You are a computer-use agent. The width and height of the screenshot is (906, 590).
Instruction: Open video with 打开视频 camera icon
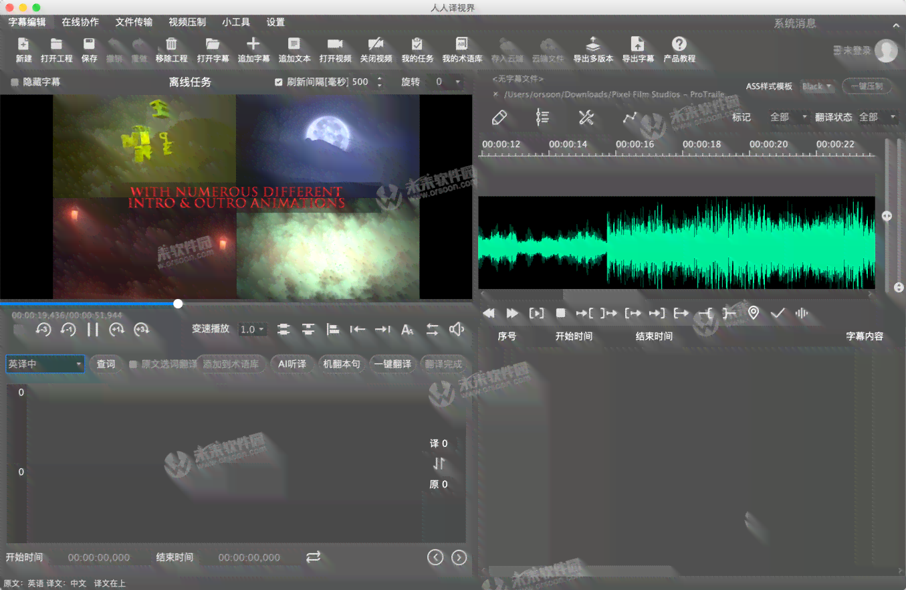point(335,45)
